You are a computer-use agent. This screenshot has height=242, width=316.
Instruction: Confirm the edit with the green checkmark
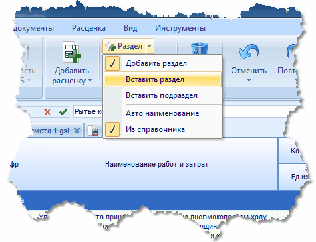(63, 112)
